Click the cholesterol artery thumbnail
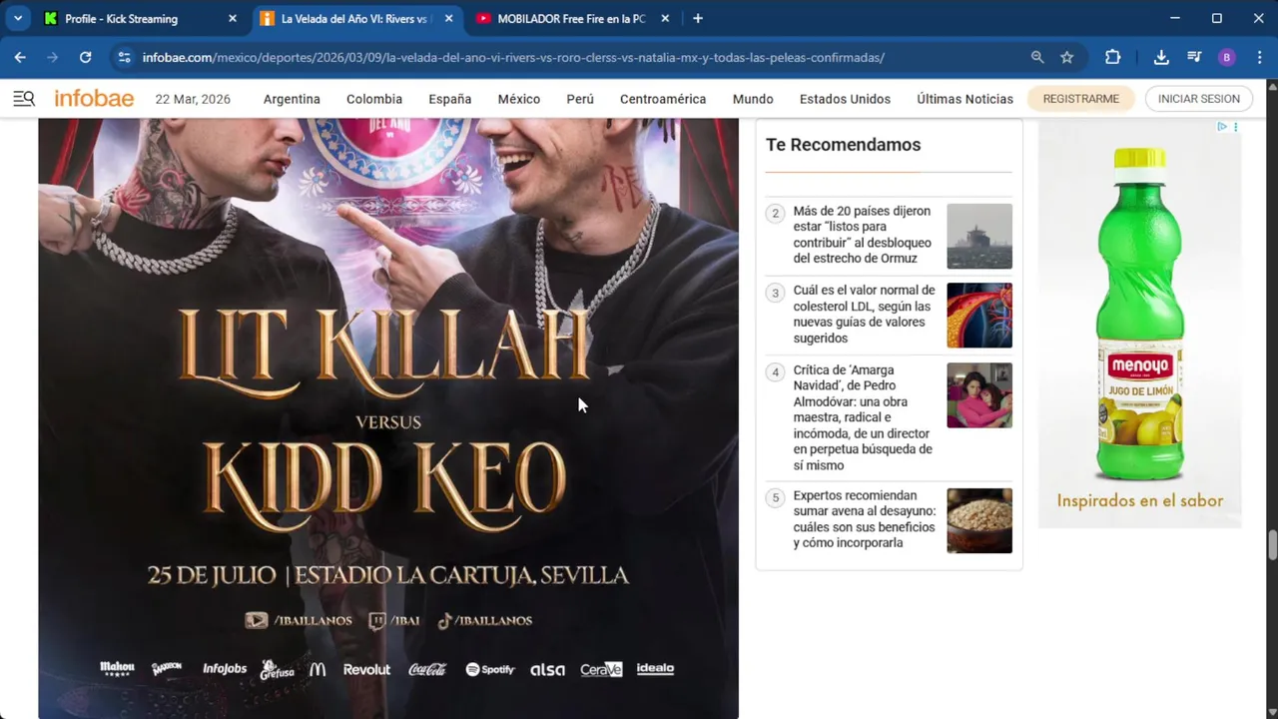This screenshot has height=719, width=1278. (979, 316)
